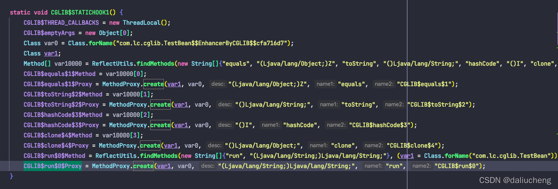Select the CGLIB$THREAD_CALLBACKS field name
The height and width of the screenshot is (189, 558).
point(61,23)
